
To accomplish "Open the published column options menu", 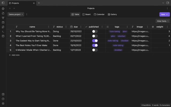I will pyautogui.click(x=102, y=27).
